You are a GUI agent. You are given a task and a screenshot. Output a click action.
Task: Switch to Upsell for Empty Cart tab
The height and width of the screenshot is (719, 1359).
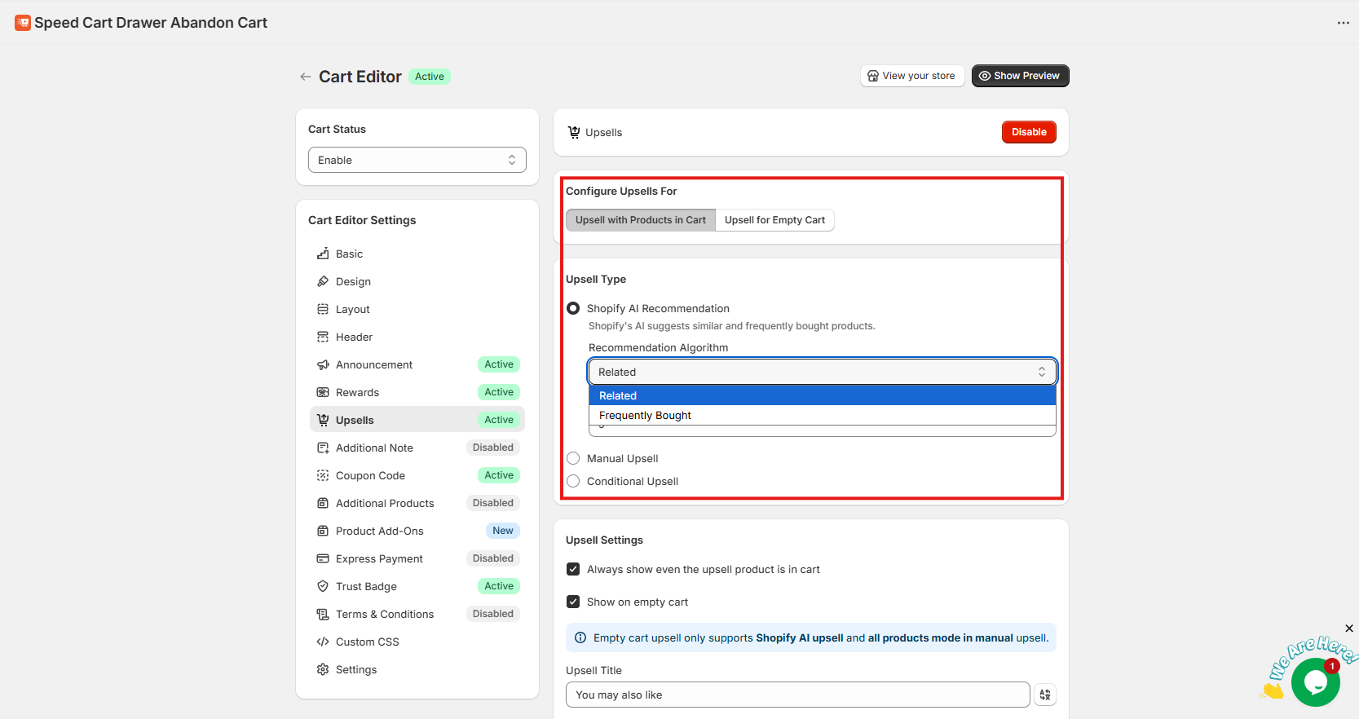[x=774, y=220]
